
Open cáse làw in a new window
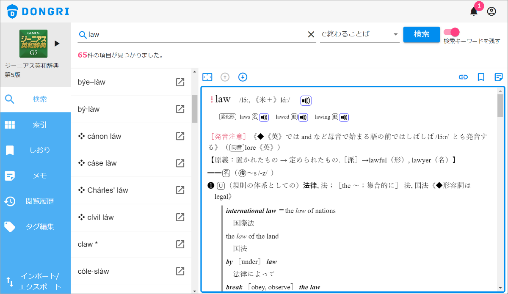click(180, 163)
